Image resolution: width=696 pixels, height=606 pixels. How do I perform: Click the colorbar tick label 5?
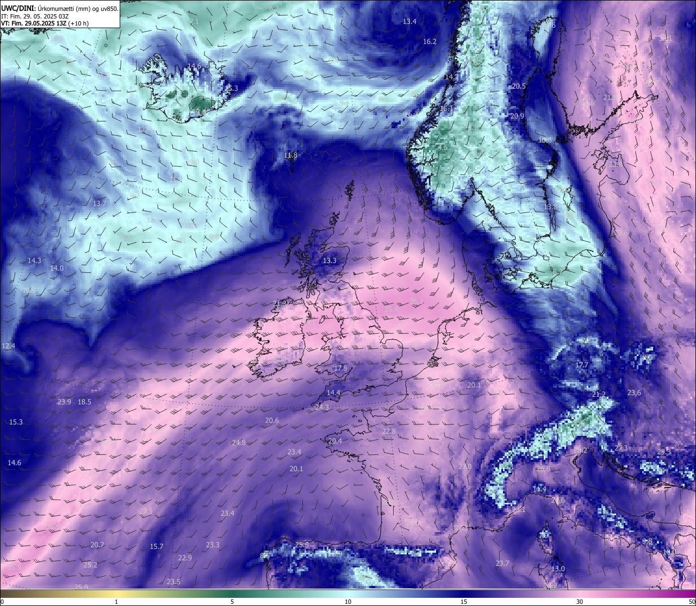point(232,602)
